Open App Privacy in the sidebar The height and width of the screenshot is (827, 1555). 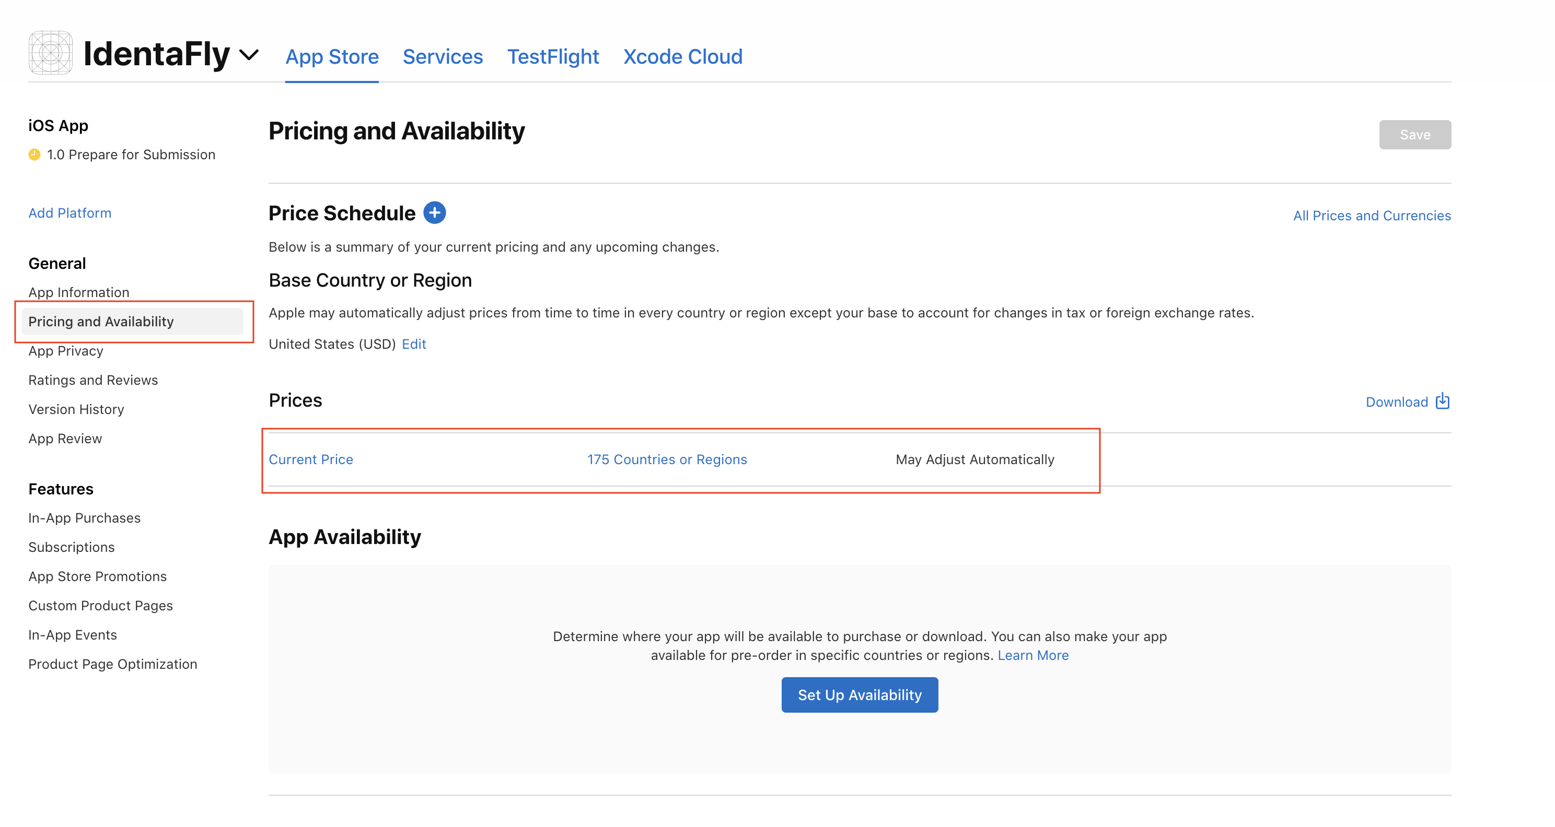click(66, 351)
